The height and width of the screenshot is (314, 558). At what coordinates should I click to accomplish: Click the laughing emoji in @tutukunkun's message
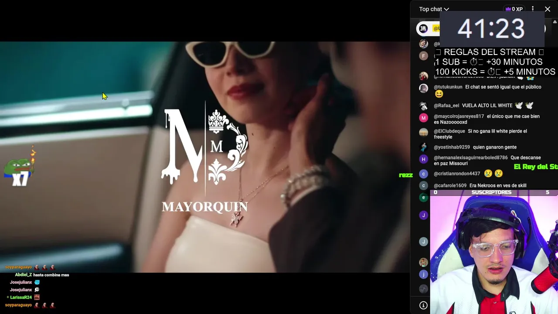click(x=439, y=94)
